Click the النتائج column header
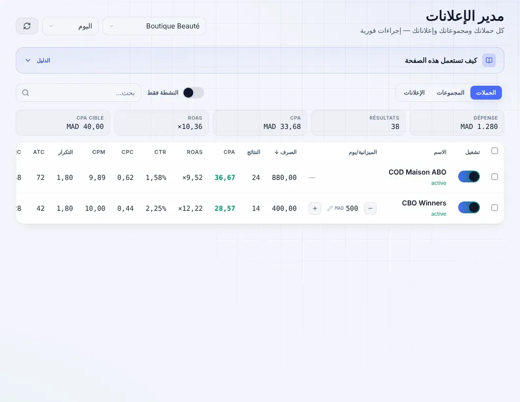520x402 pixels. (253, 152)
